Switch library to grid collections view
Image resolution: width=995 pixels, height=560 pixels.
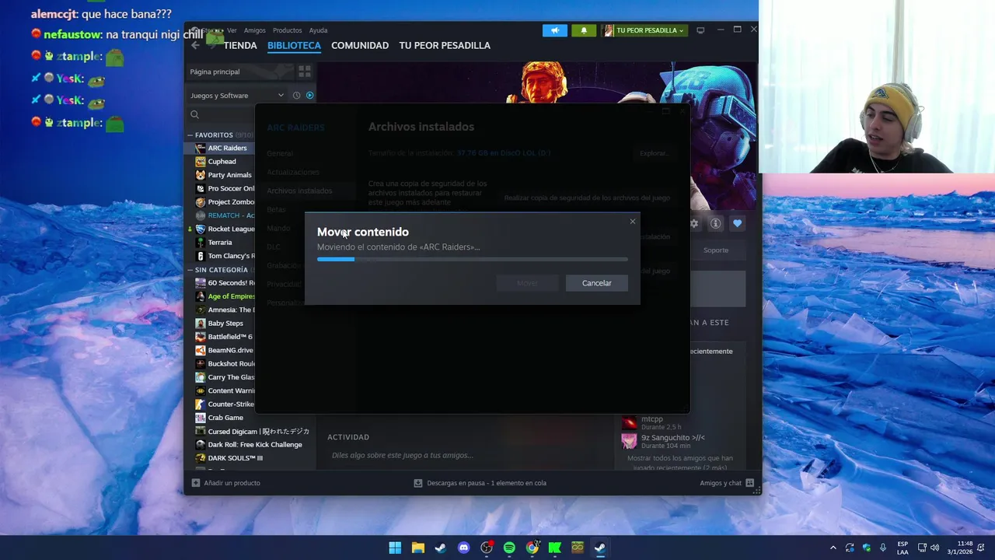point(304,72)
